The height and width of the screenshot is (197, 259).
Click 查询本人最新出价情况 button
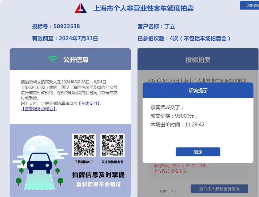[x=219, y=189]
